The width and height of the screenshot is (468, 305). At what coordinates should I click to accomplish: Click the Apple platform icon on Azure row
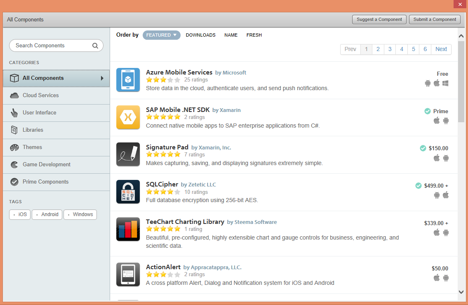[437, 83]
